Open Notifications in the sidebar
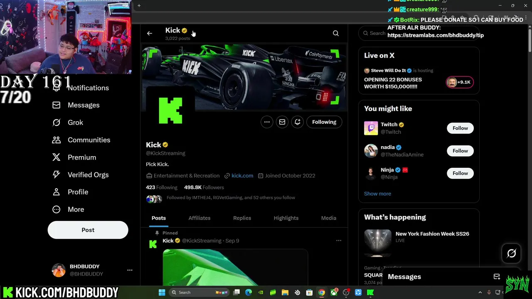Image resolution: width=532 pixels, height=299 pixels. 88,88
